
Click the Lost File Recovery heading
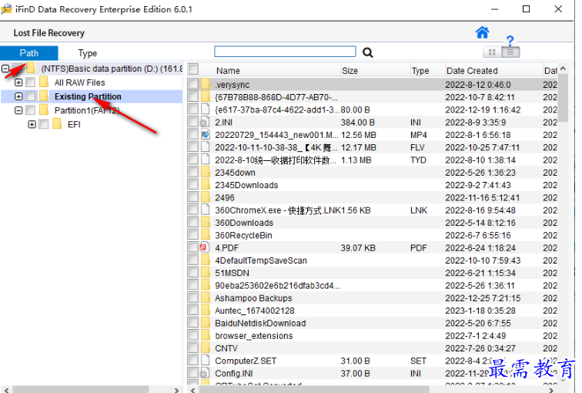click(x=49, y=33)
